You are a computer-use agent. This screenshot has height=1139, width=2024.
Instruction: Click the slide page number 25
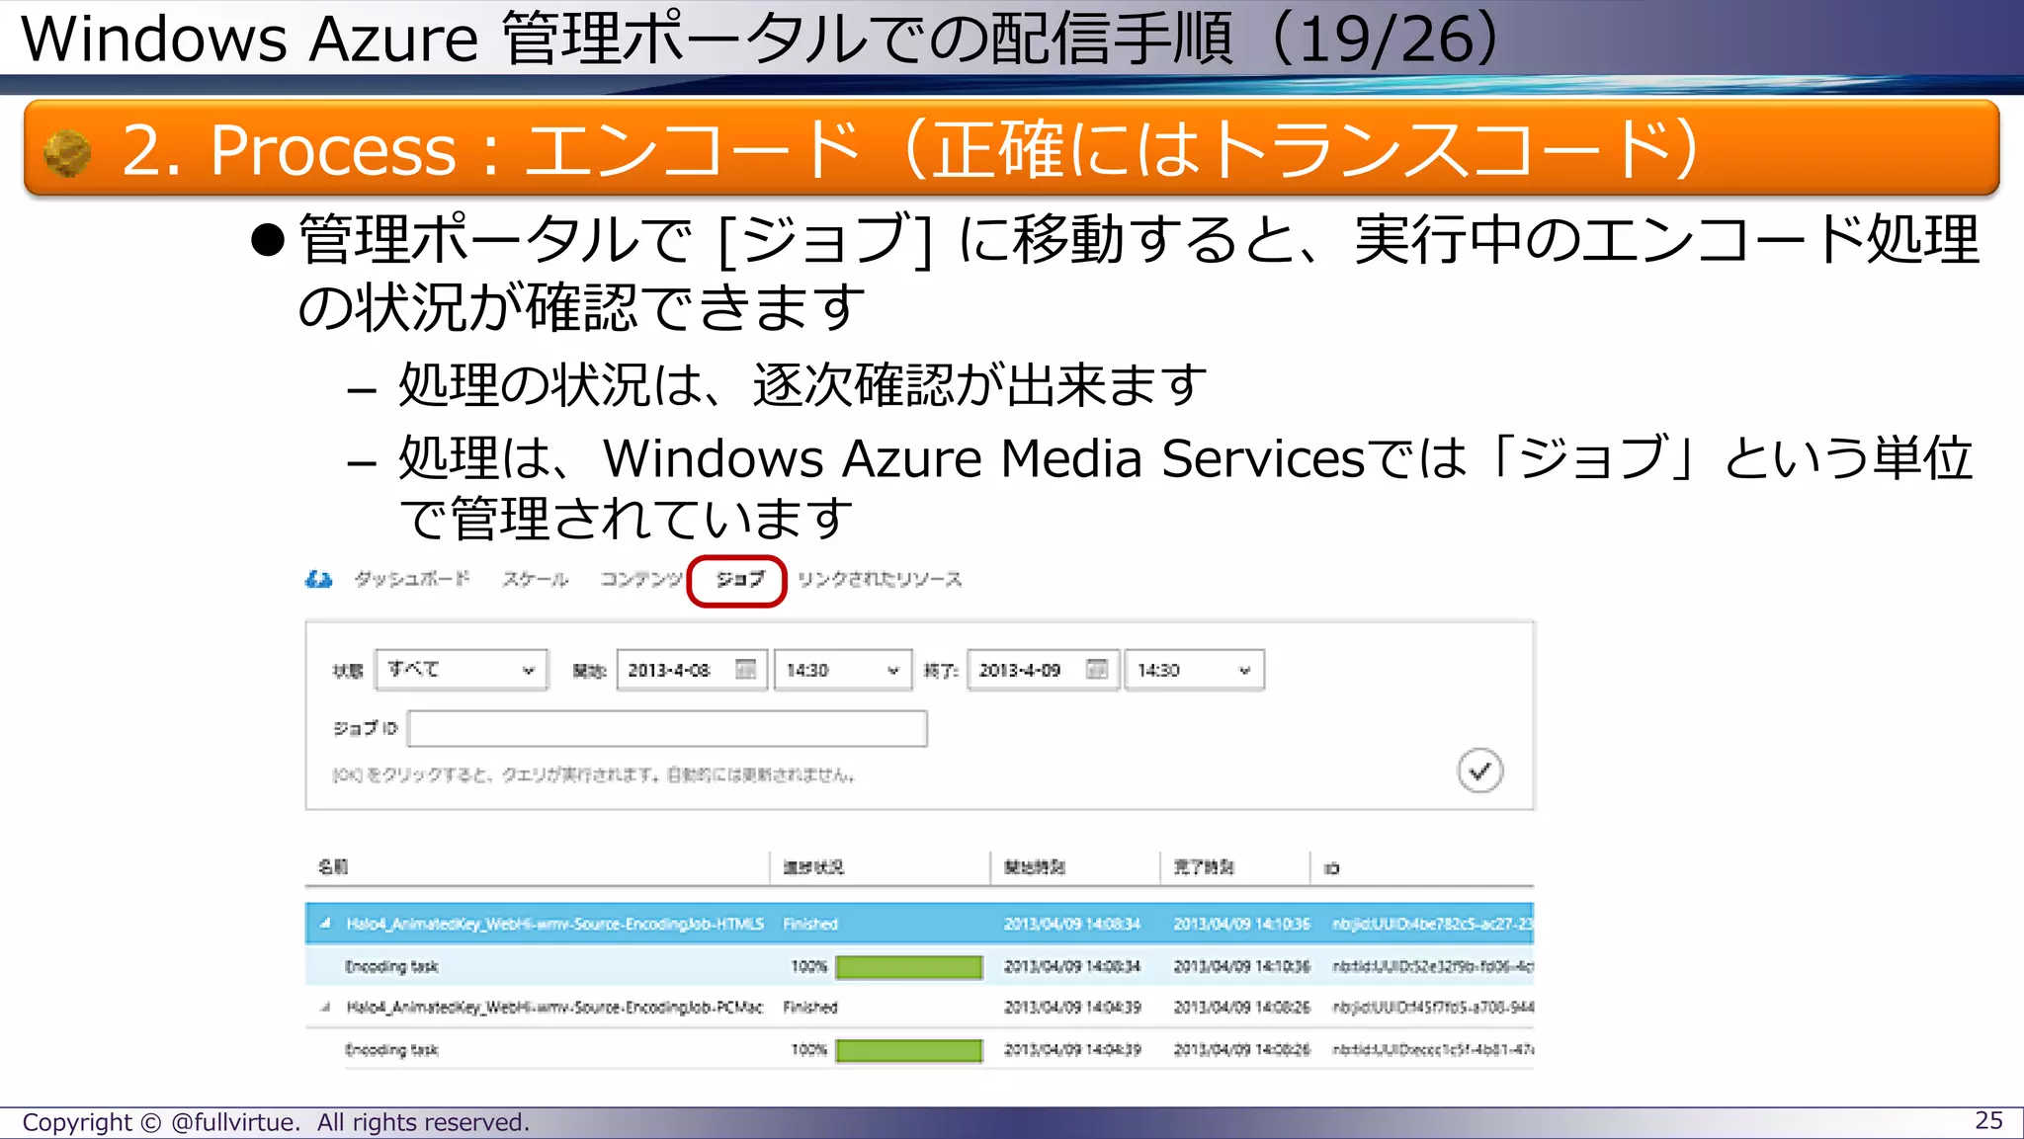click(x=1988, y=1120)
